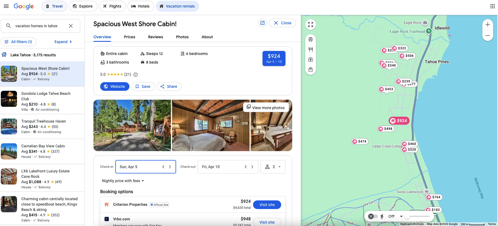Select the $764 map price pin
This screenshot has height=226, width=498.
coord(434,197)
